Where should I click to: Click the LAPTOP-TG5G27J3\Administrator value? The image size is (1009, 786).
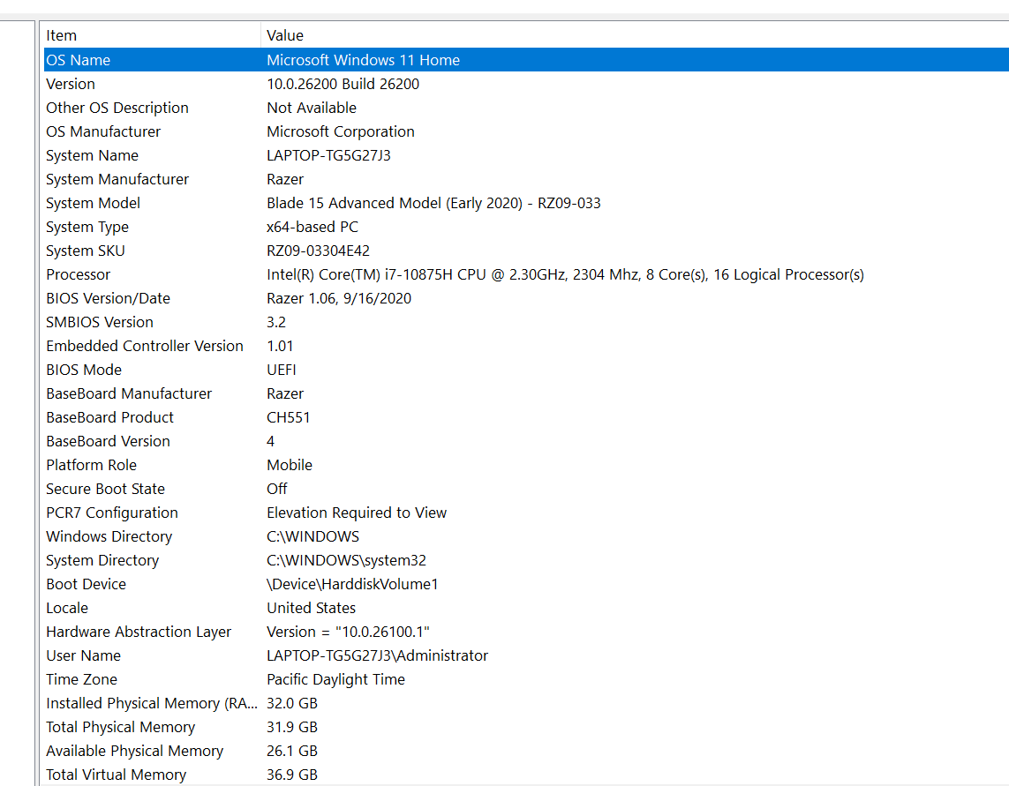pos(377,655)
